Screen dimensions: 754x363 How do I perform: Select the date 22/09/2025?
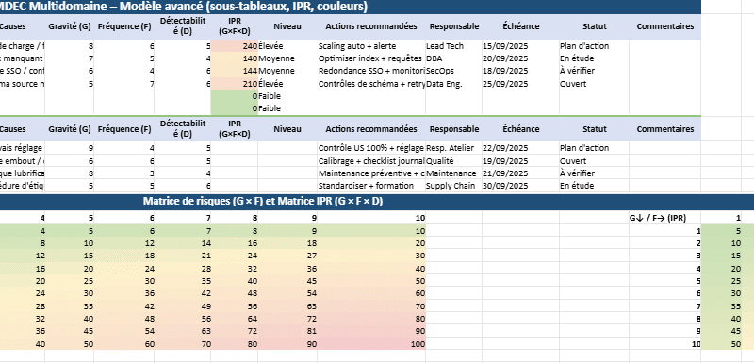pyautogui.click(x=521, y=148)
